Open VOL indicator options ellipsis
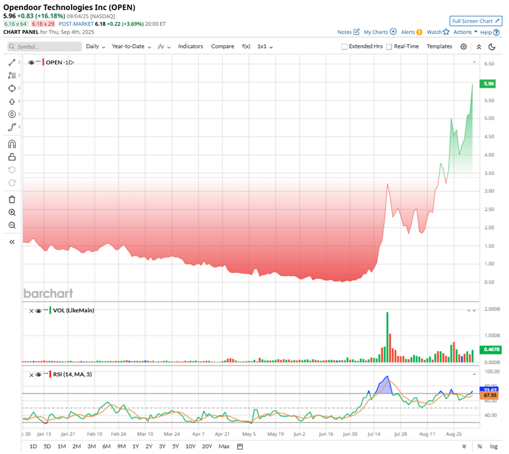The width and height of the screenshot is (509, 454). (46, 310)
